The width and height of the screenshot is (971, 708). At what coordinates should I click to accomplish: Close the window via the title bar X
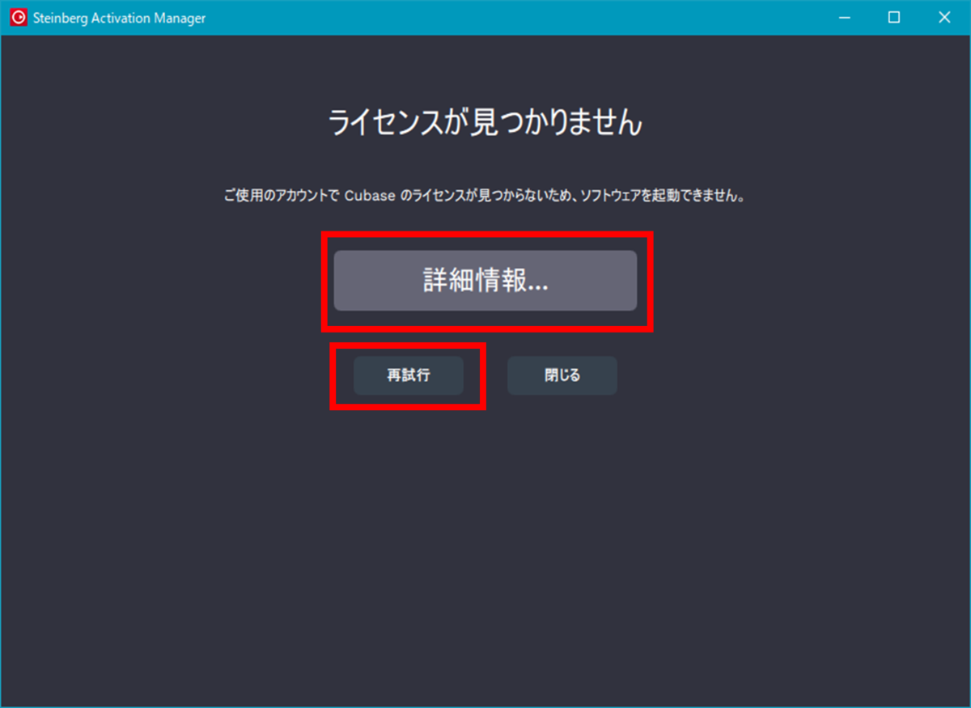[943, 18]
